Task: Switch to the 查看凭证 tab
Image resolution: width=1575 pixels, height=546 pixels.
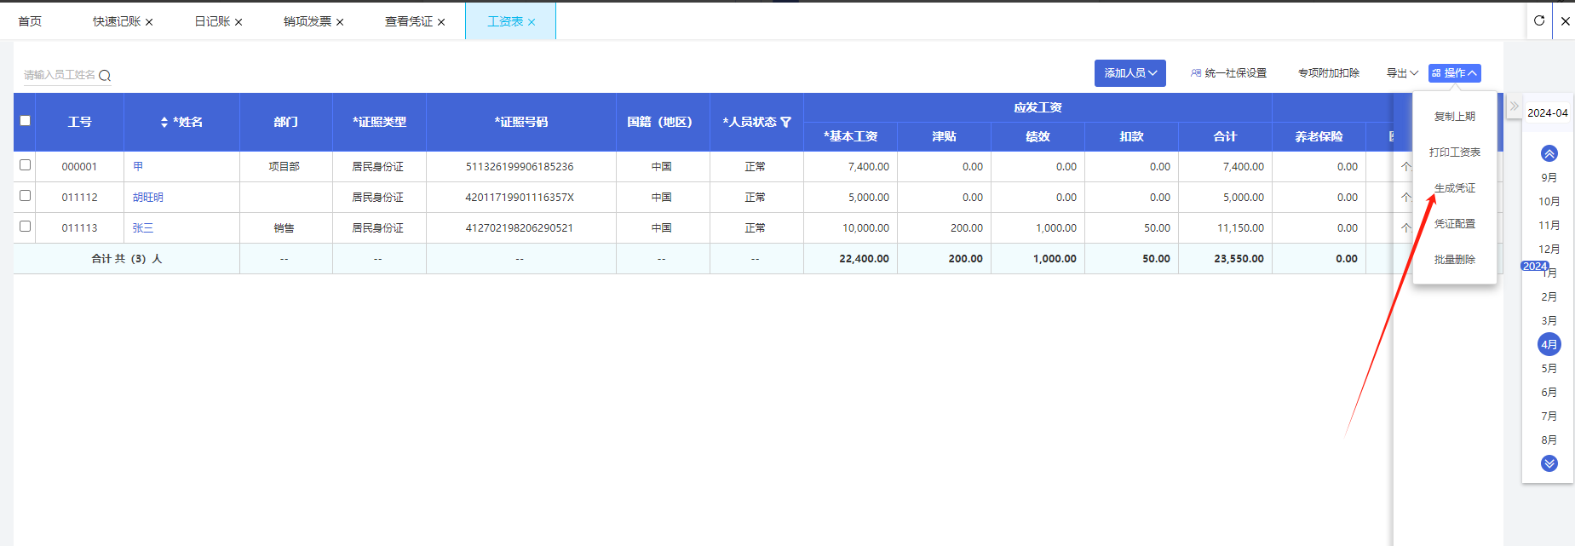Action: coord(409,21)
